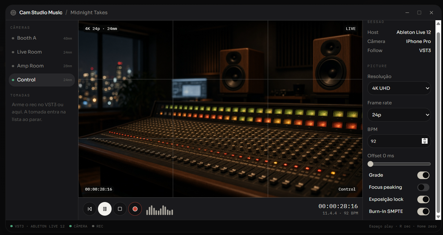Select the Live Room camera

[x=42, y=52]
